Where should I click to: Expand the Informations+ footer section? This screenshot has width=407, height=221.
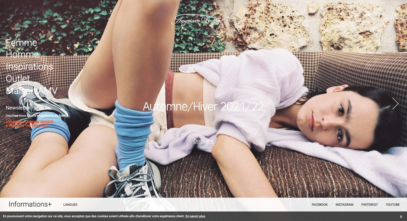pos(30,204)
